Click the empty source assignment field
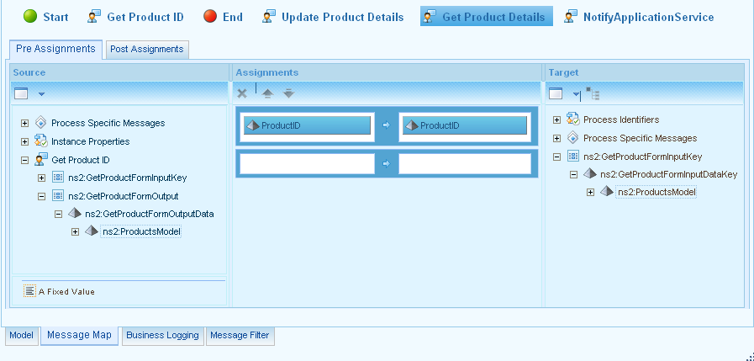The width and height of the screenshot is (754, 361). [307, 163]
